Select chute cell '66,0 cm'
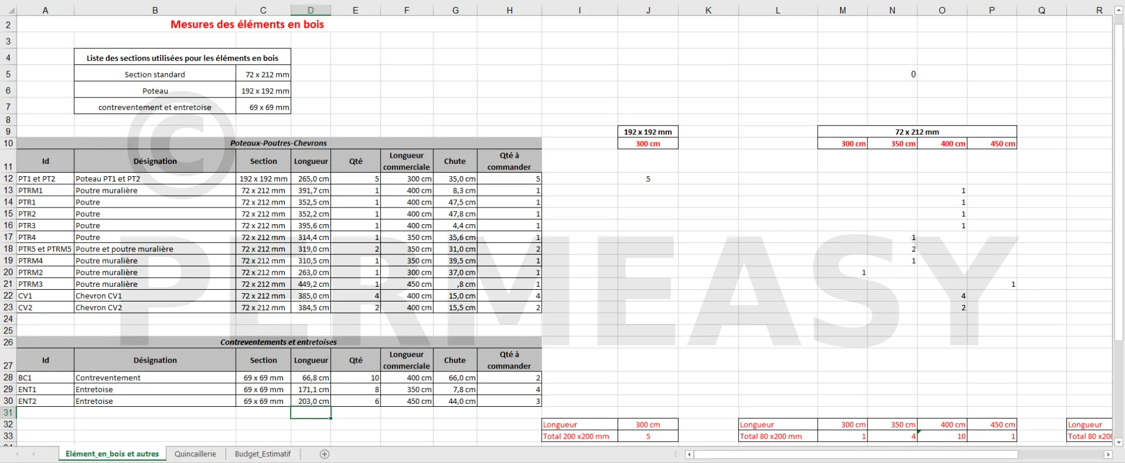Viewport: 1125px width, 463px height. pos(455,378)
